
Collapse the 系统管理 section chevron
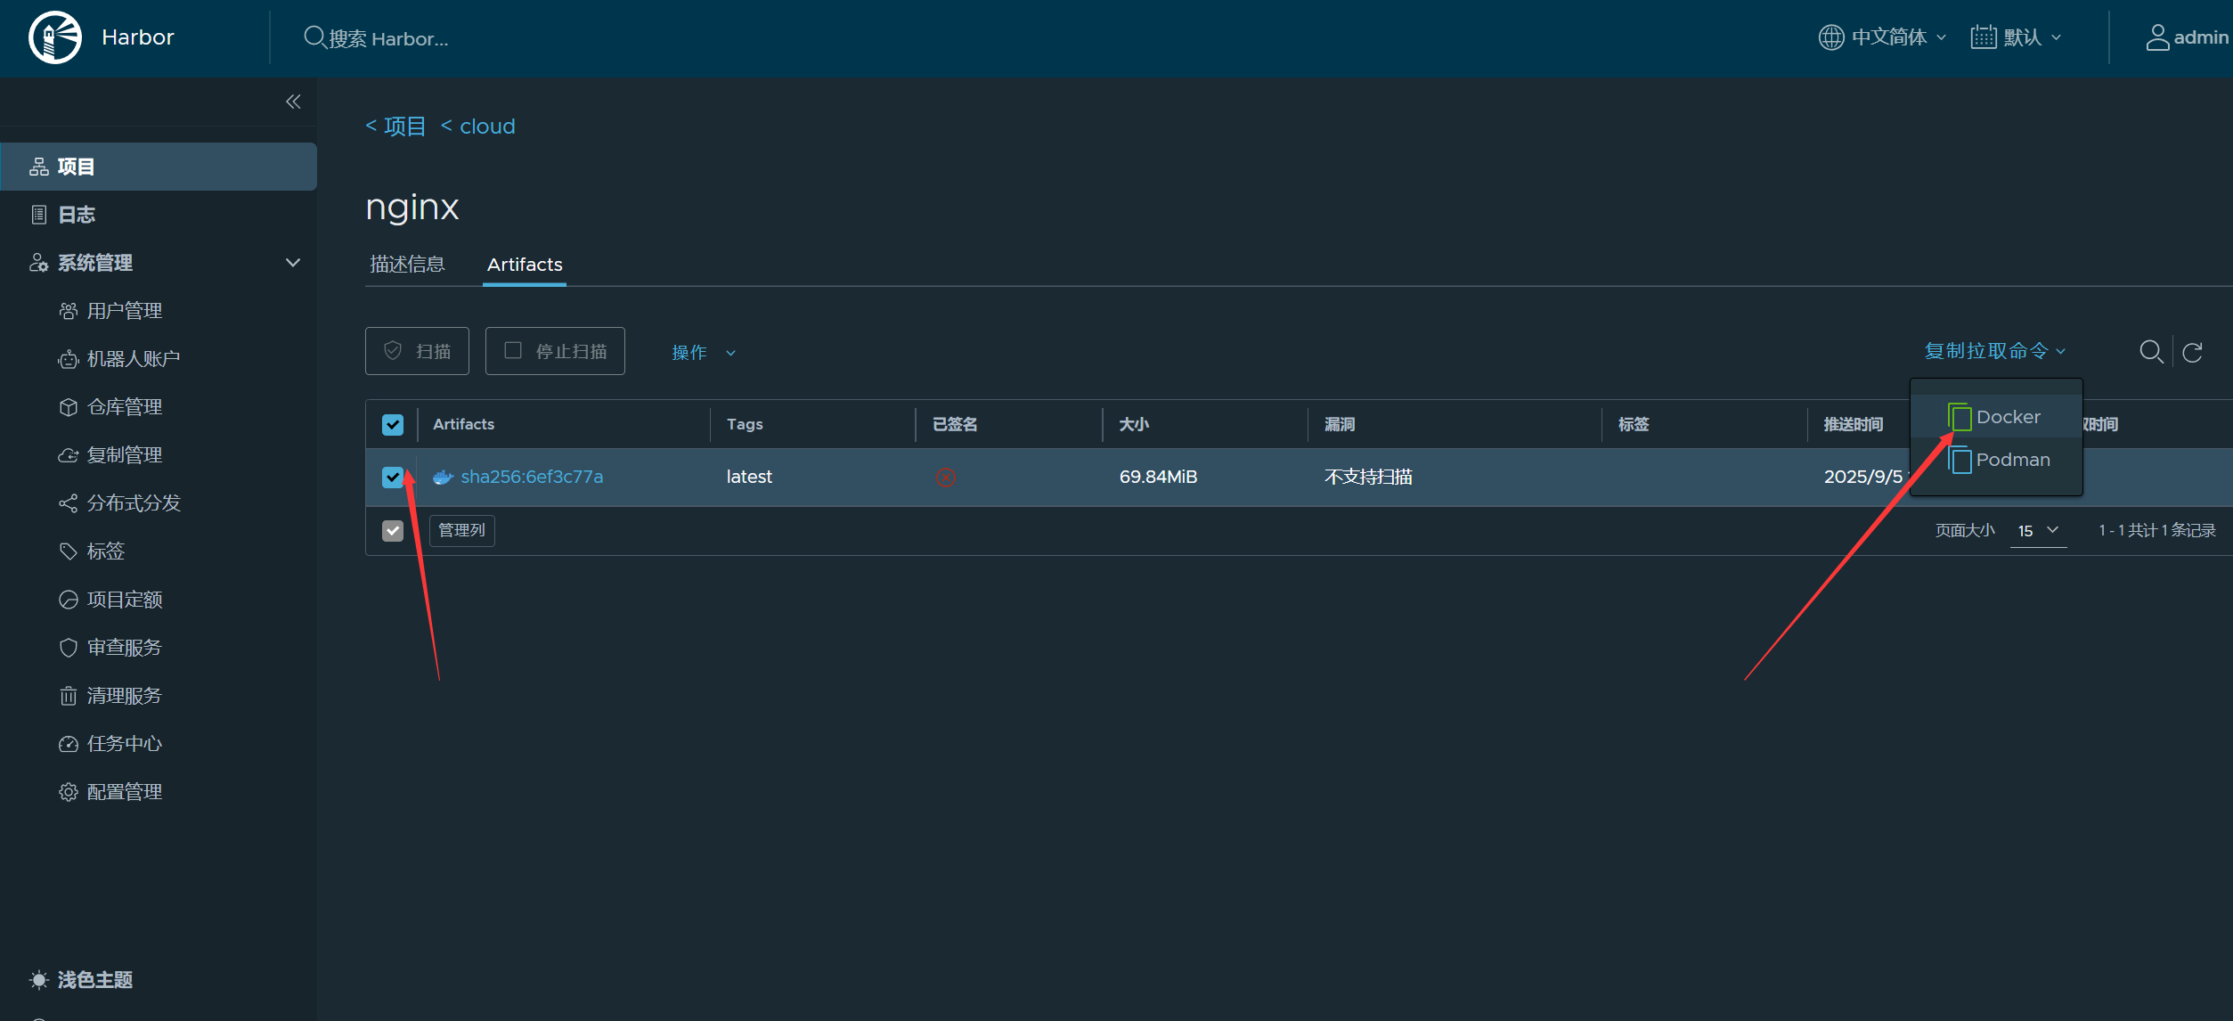point(293,263)
